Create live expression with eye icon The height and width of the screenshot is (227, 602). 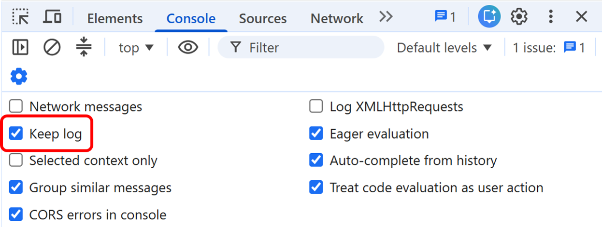[x=188, y=47]
